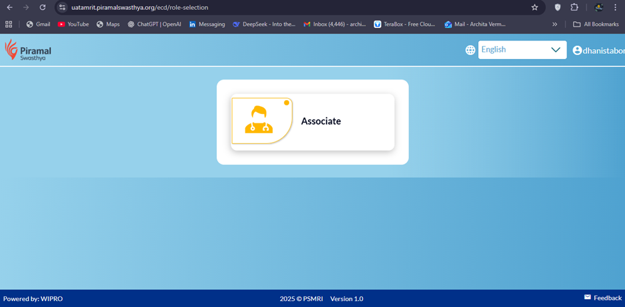Click the Feedback link in footer
This screenshot has width=625, height=307.
607,298
